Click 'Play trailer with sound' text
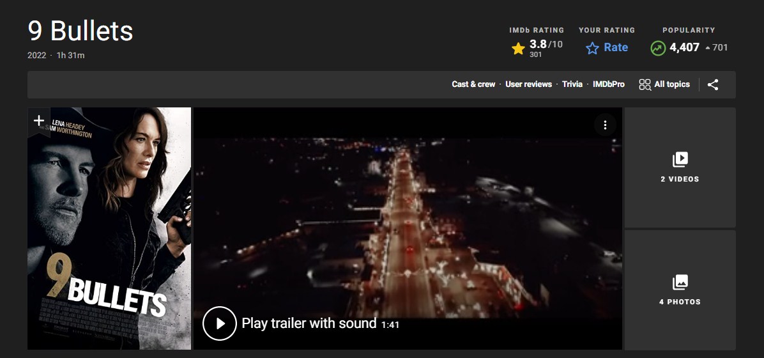764x358 pixels. pyautogui.click(x=309, y=323)
